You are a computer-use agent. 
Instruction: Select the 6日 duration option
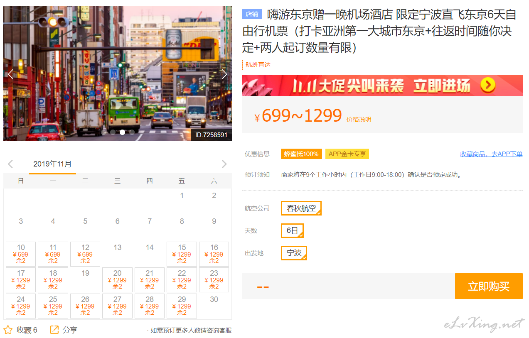pyautogui.click(x=292, y=230)
